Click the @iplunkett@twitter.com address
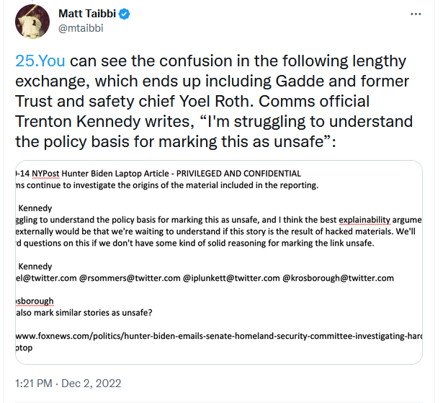This screenshot has width=443, height=403. click(x=231, y=278)
